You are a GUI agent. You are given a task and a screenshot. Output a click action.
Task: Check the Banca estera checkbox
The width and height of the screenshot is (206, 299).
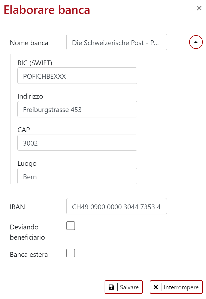point(70,253)
